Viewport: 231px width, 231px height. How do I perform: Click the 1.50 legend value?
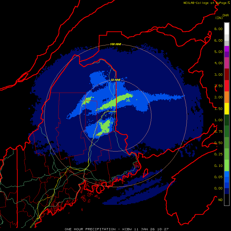(218, 109)
